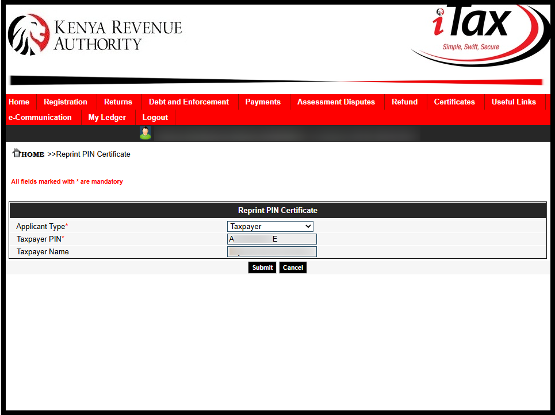Open the Debt and Enforcement menu
555x415 pixels.
pyautogui.click(x=189, y=102)
